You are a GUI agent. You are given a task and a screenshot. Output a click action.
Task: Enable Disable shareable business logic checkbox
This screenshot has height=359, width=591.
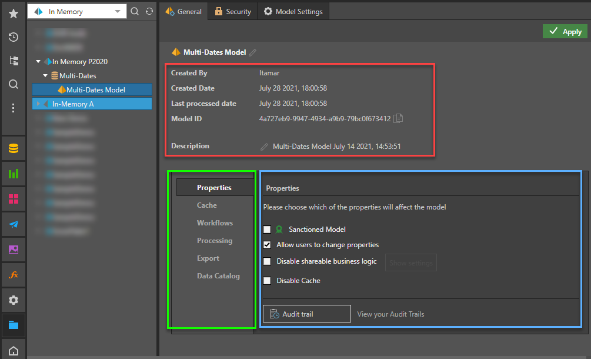(267, 261)
